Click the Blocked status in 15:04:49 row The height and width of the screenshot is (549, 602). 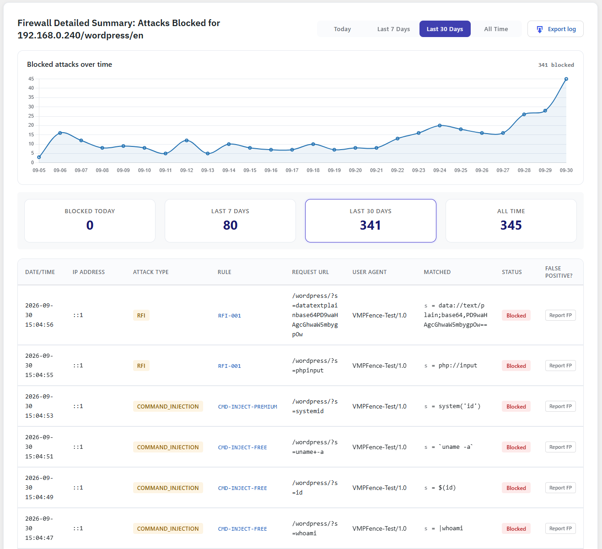[x=516, y=488]
